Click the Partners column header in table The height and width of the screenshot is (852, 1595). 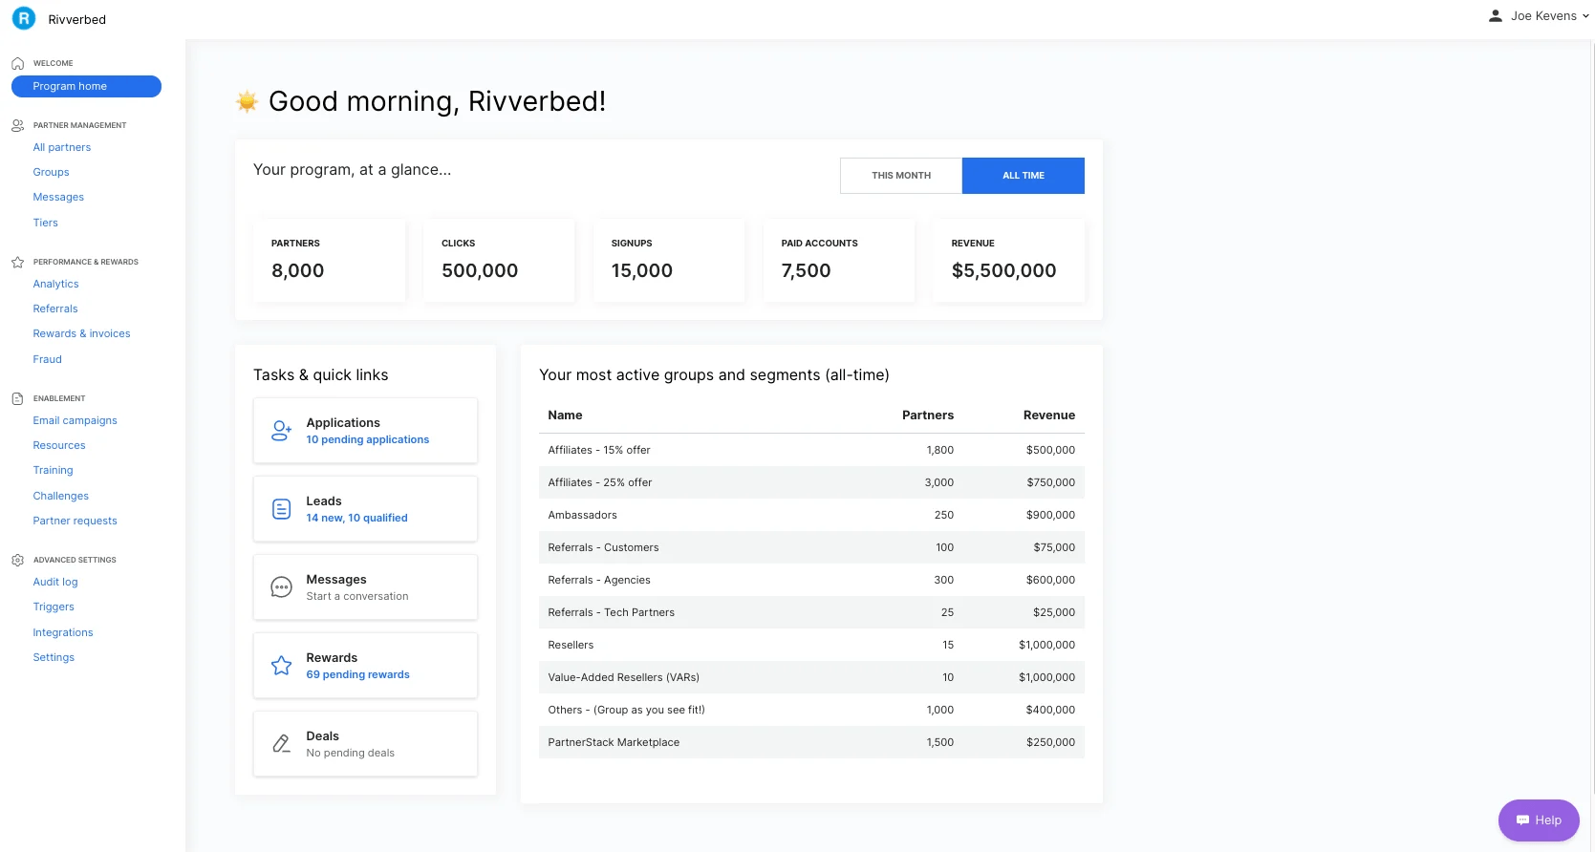[927, 415]
